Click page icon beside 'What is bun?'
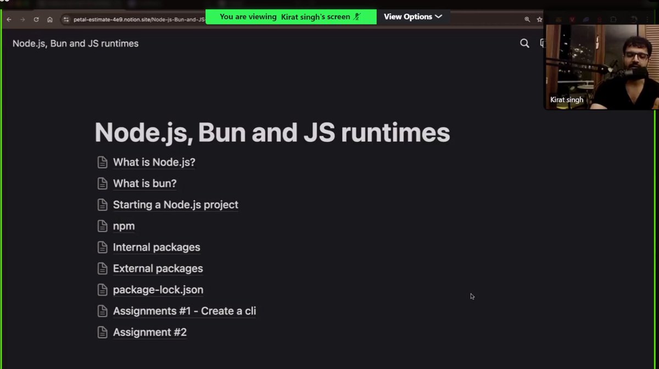This screenshot has width=659, height=369. [102, 183]
